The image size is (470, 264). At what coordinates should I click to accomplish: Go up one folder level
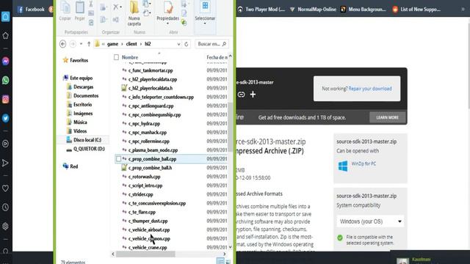tap(89, 44)
